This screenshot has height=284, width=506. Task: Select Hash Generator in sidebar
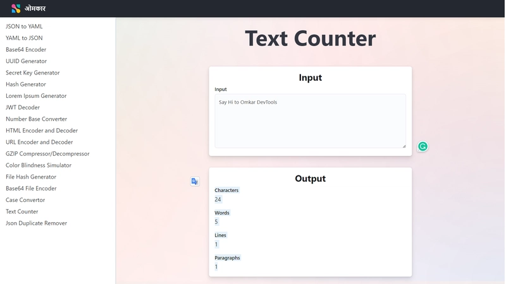tap(26, 85)
